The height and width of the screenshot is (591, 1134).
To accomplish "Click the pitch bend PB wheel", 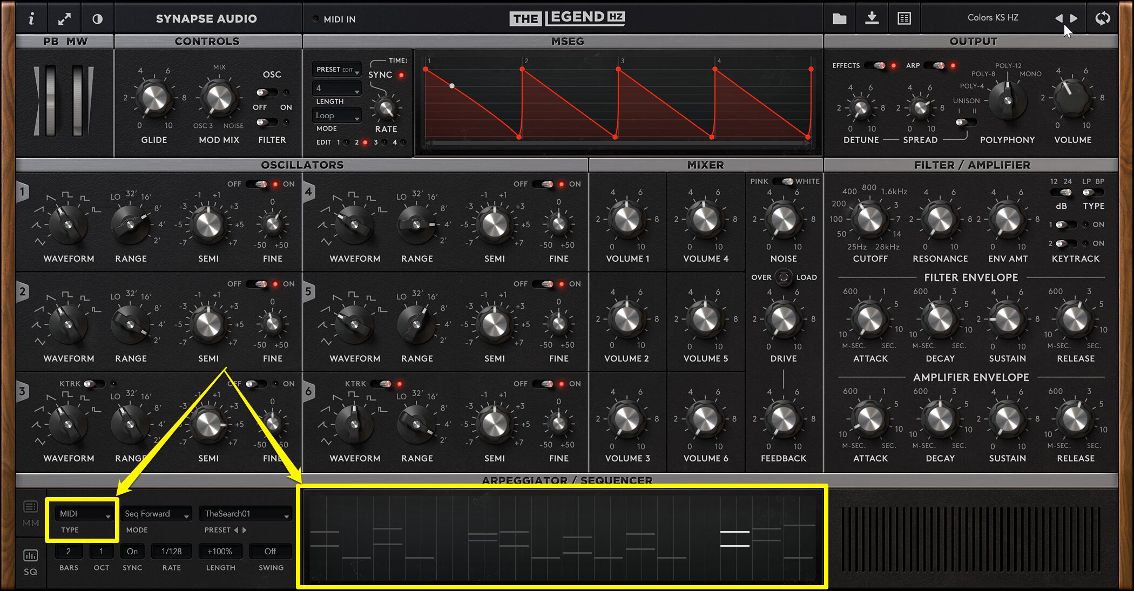I will [50, 101].
